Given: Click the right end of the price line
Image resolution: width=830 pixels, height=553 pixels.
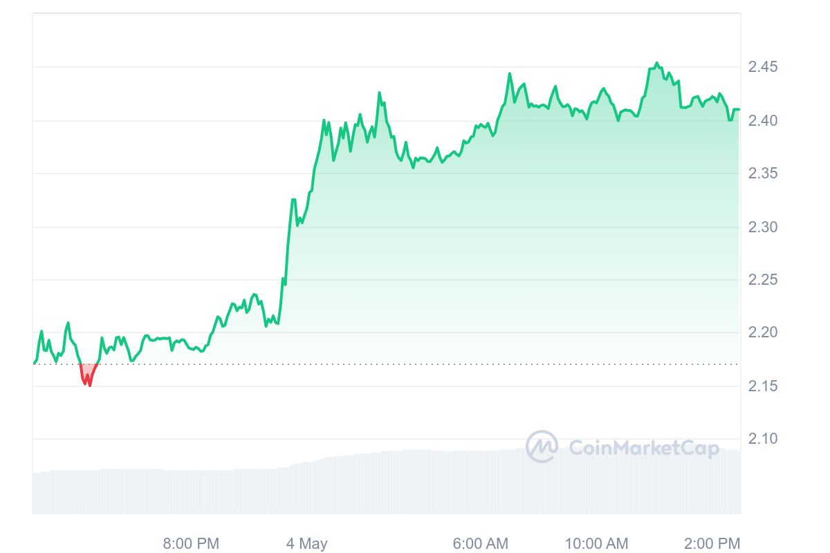Looking at the screenshot, I should [x=738, y=109].
